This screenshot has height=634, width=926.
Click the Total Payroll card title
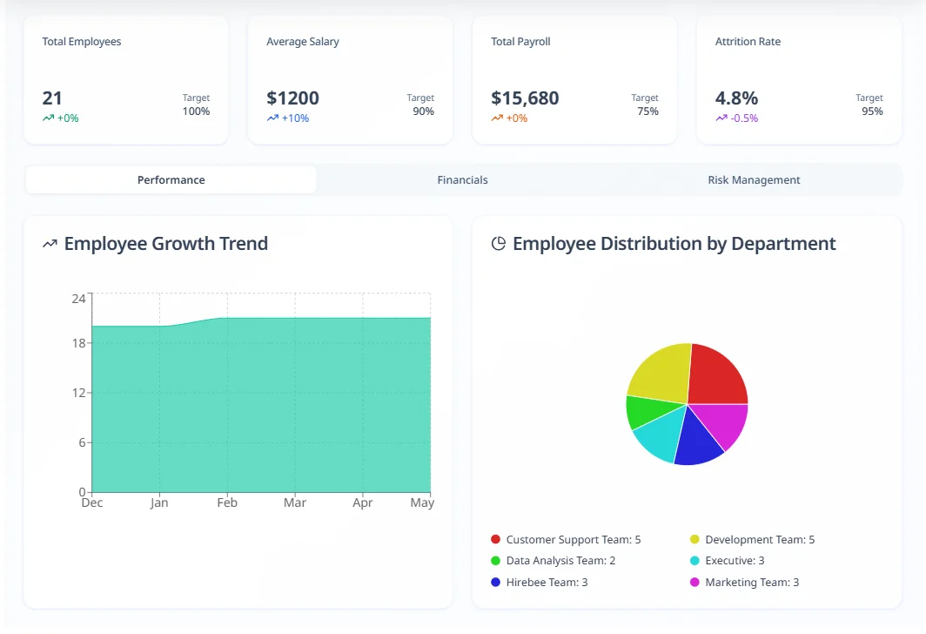pos(520,41)
